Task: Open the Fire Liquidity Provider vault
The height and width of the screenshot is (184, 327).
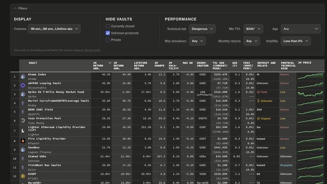Action: (47, 138)
